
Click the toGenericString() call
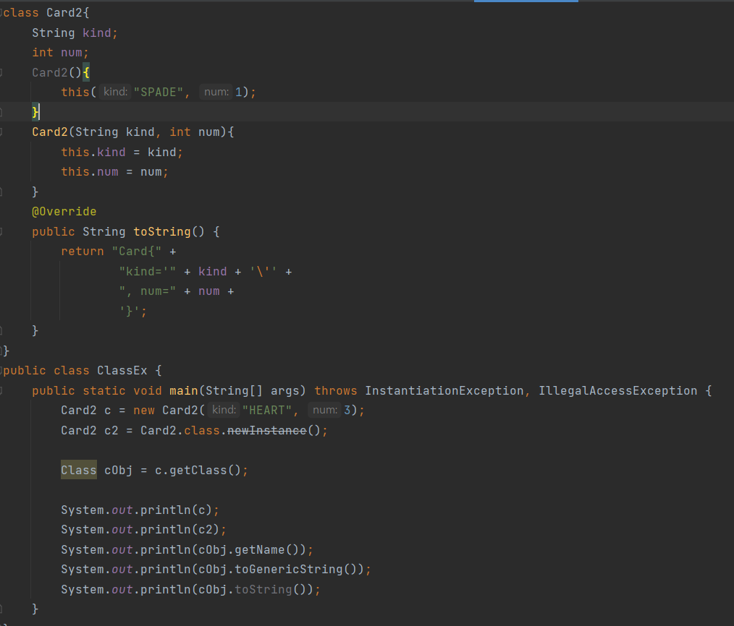(296, 569)
